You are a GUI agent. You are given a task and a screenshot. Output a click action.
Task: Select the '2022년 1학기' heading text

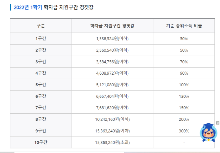pos(28,7)
